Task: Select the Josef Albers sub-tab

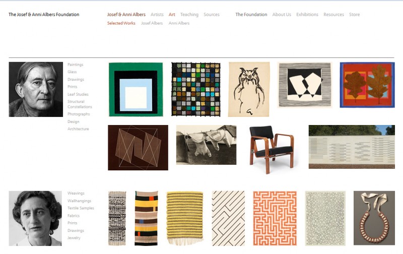Action: click(x=152, y=23)
